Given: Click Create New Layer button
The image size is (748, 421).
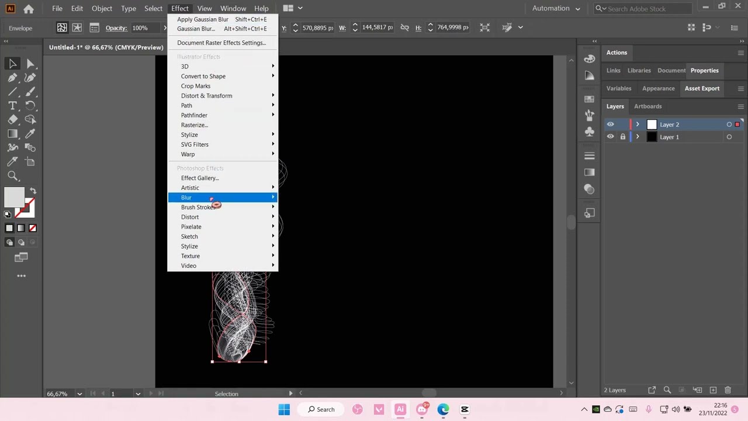Looking at the screenshot, I should click(x=713, y=390).
